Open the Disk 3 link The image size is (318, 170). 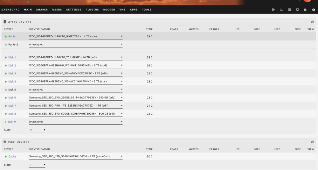[12, 73]
